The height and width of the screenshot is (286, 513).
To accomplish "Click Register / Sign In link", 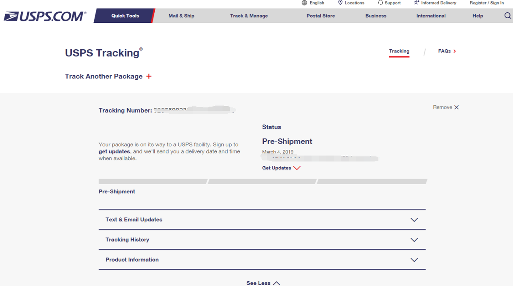I will click(x=487, y=3).
